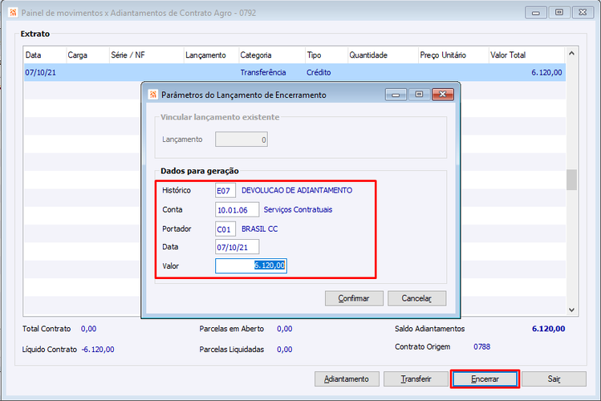Viewport: 601px width, 401px height.
Task: Click the Data field in dialog
Action: click(237, 247)
